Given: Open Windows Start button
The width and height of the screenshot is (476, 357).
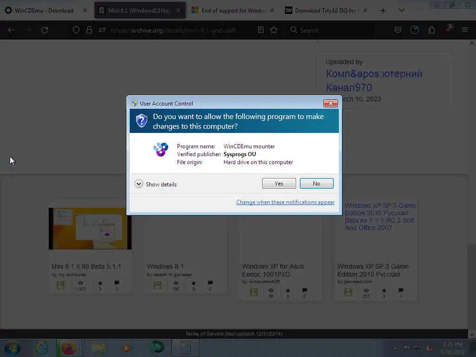Looking at the screenshot, I should (12, 348).
